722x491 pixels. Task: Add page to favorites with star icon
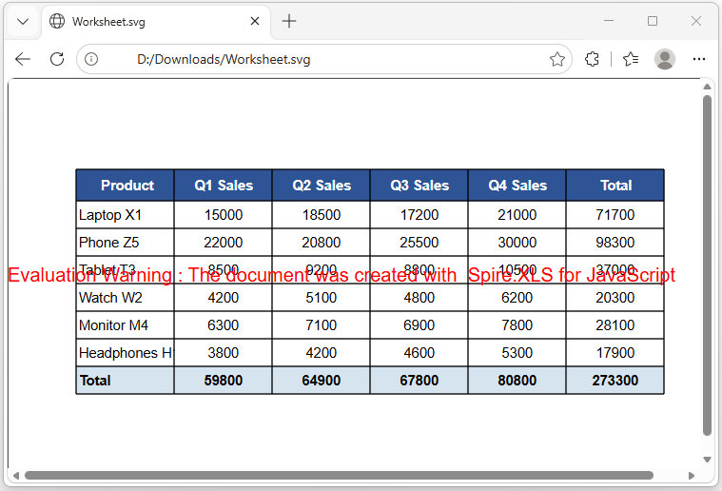tap(557, 59)
